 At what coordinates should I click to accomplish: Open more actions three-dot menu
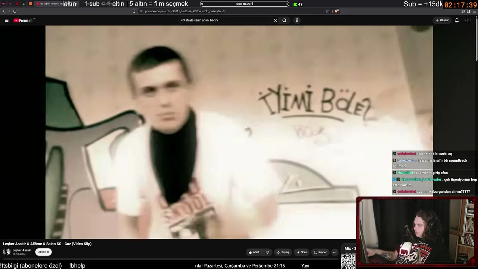tap(335, 252)
